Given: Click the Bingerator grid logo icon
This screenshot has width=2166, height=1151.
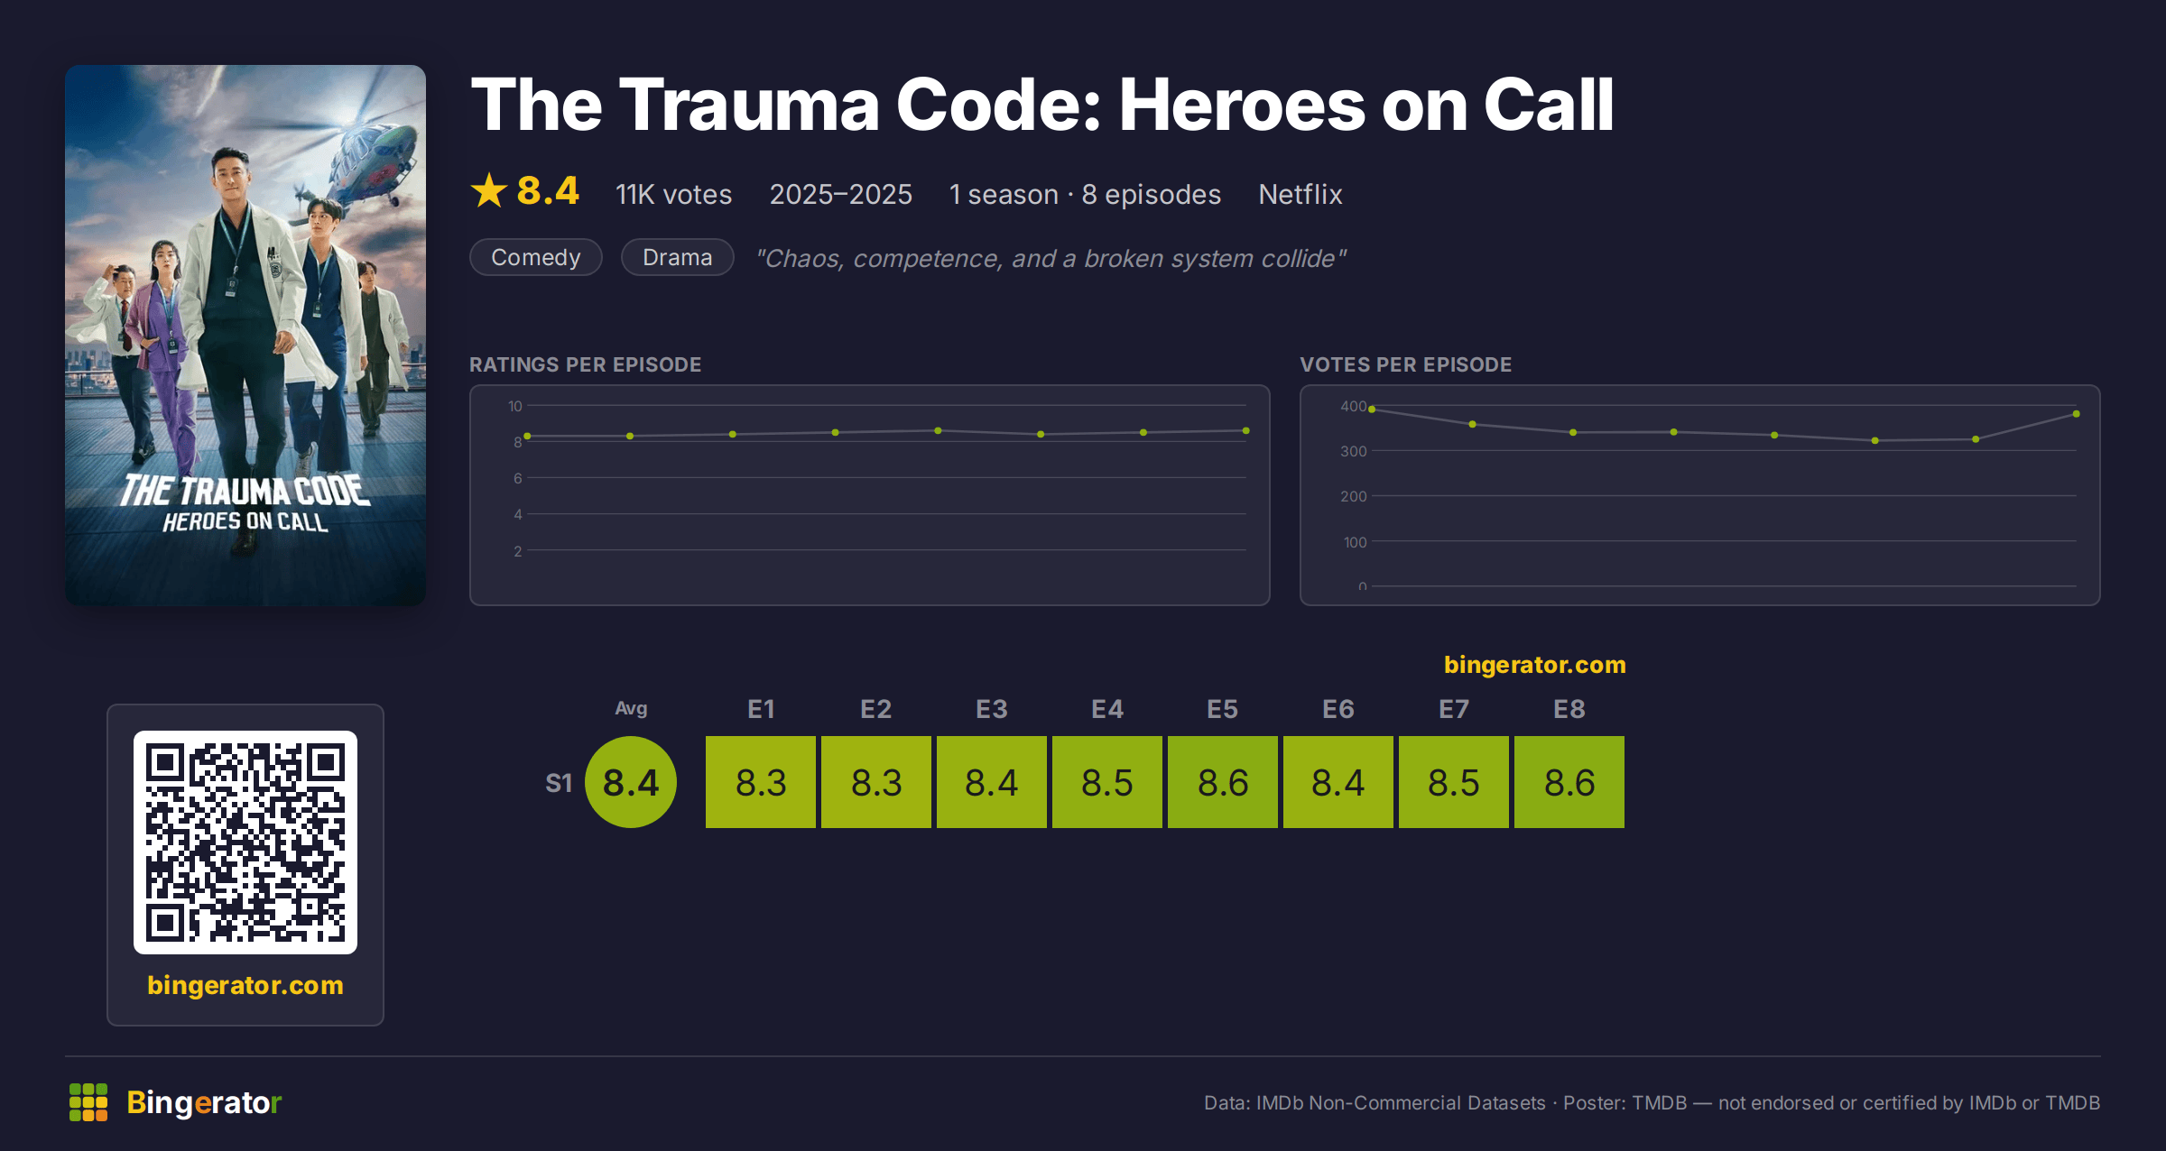Looking at the screenshot, I should pyautogui.click(x=88, y=1102).
